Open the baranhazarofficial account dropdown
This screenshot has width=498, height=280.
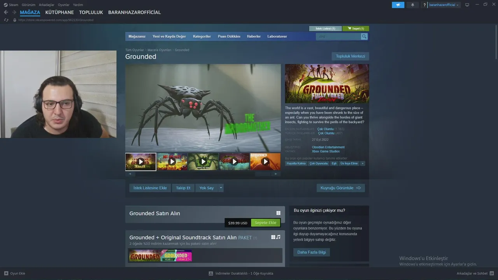444,5
